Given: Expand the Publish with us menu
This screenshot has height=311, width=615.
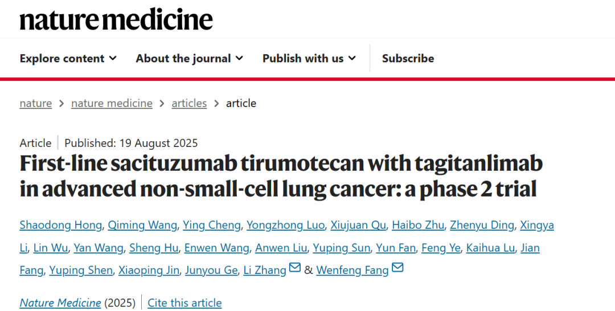Looking at the screenshot, I should click(309, 58).
